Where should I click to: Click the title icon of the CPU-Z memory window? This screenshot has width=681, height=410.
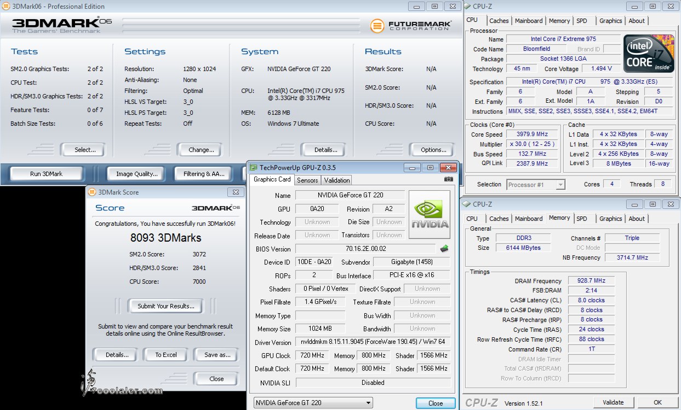[467, 204]
